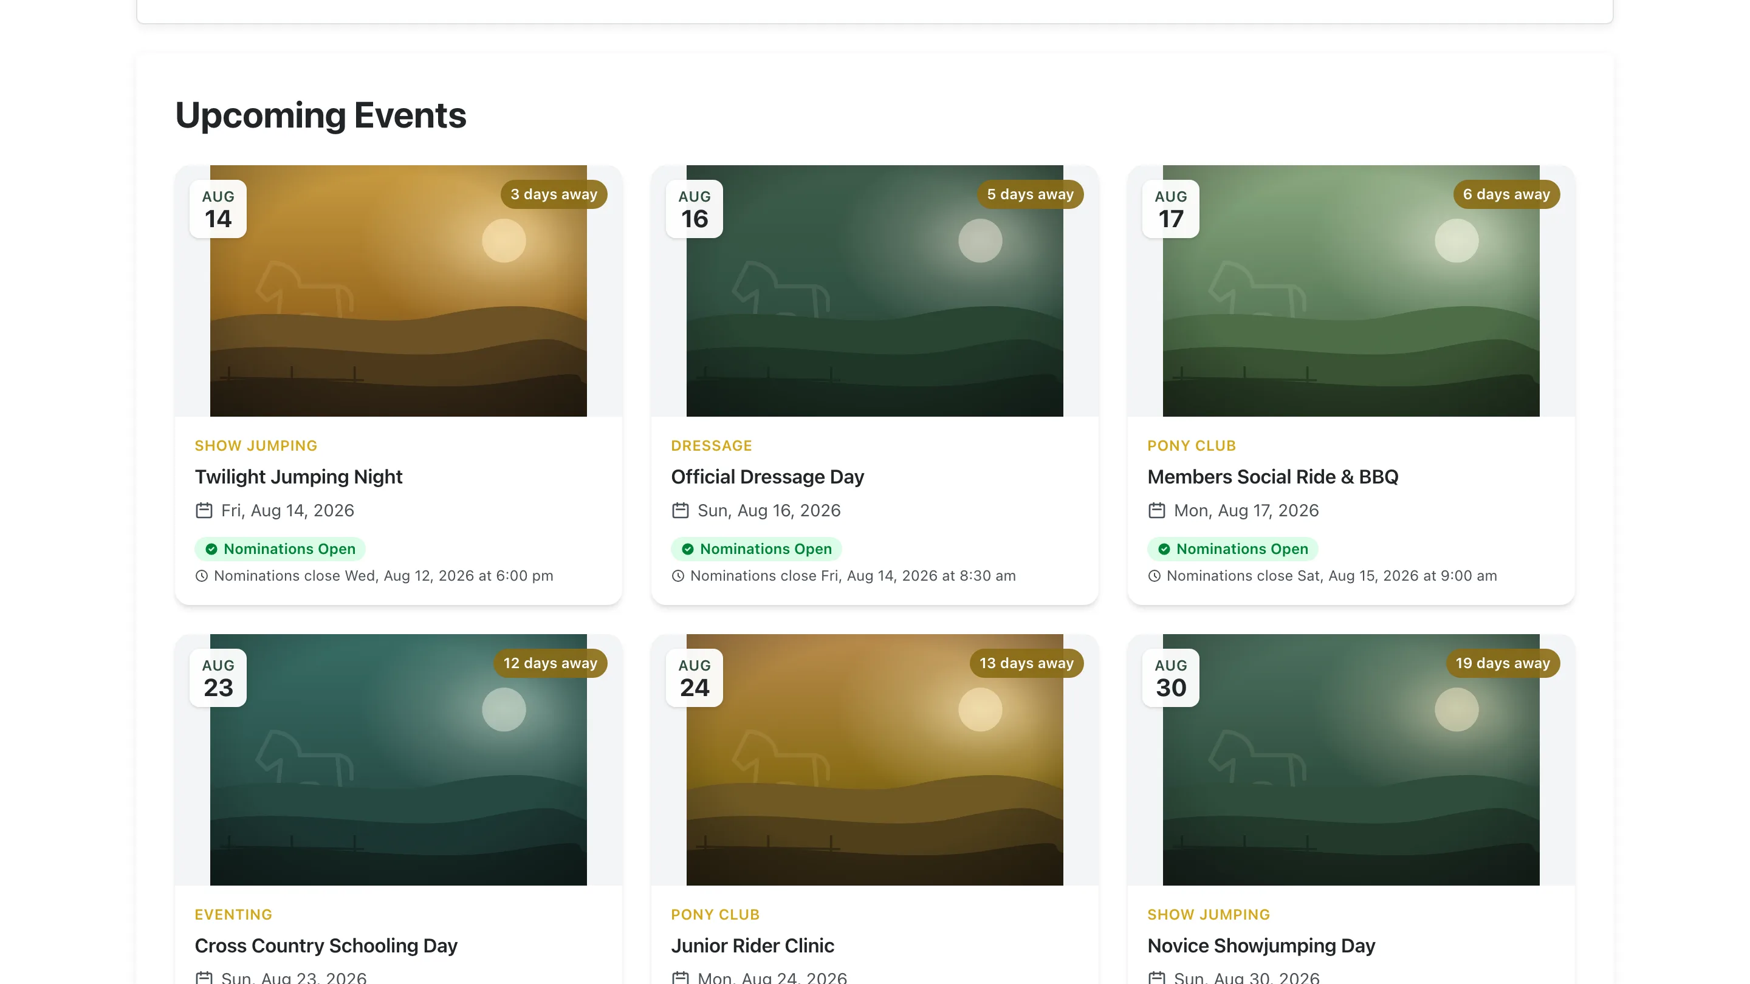This screenshot has width=1750, height=984.
Task: Open the Members Social Ride & BBQ image
Action: 1351,291
